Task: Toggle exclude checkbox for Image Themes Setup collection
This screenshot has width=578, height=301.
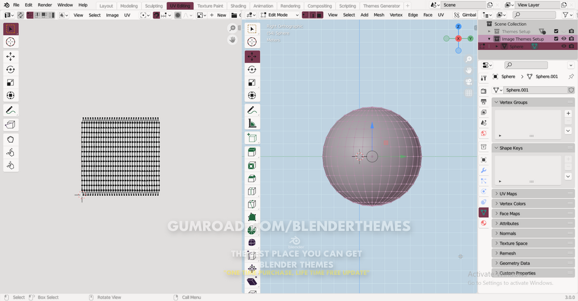Action: 556,38
